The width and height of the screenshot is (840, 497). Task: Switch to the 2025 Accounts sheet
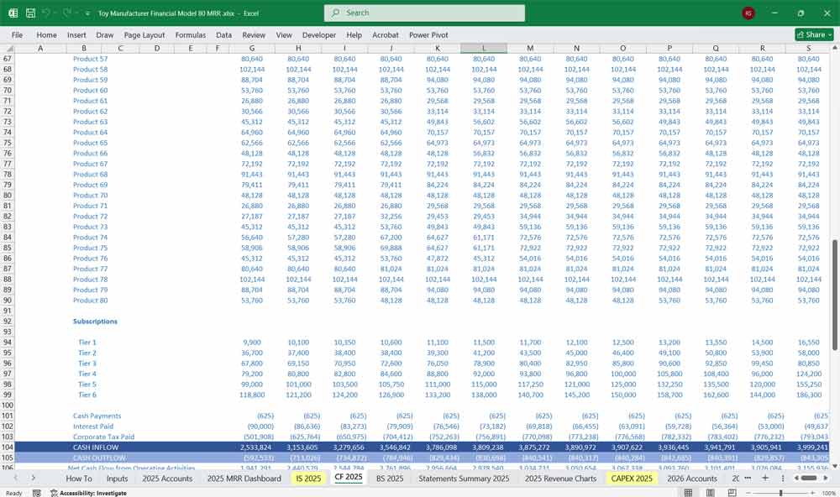(x=167, y=479)
